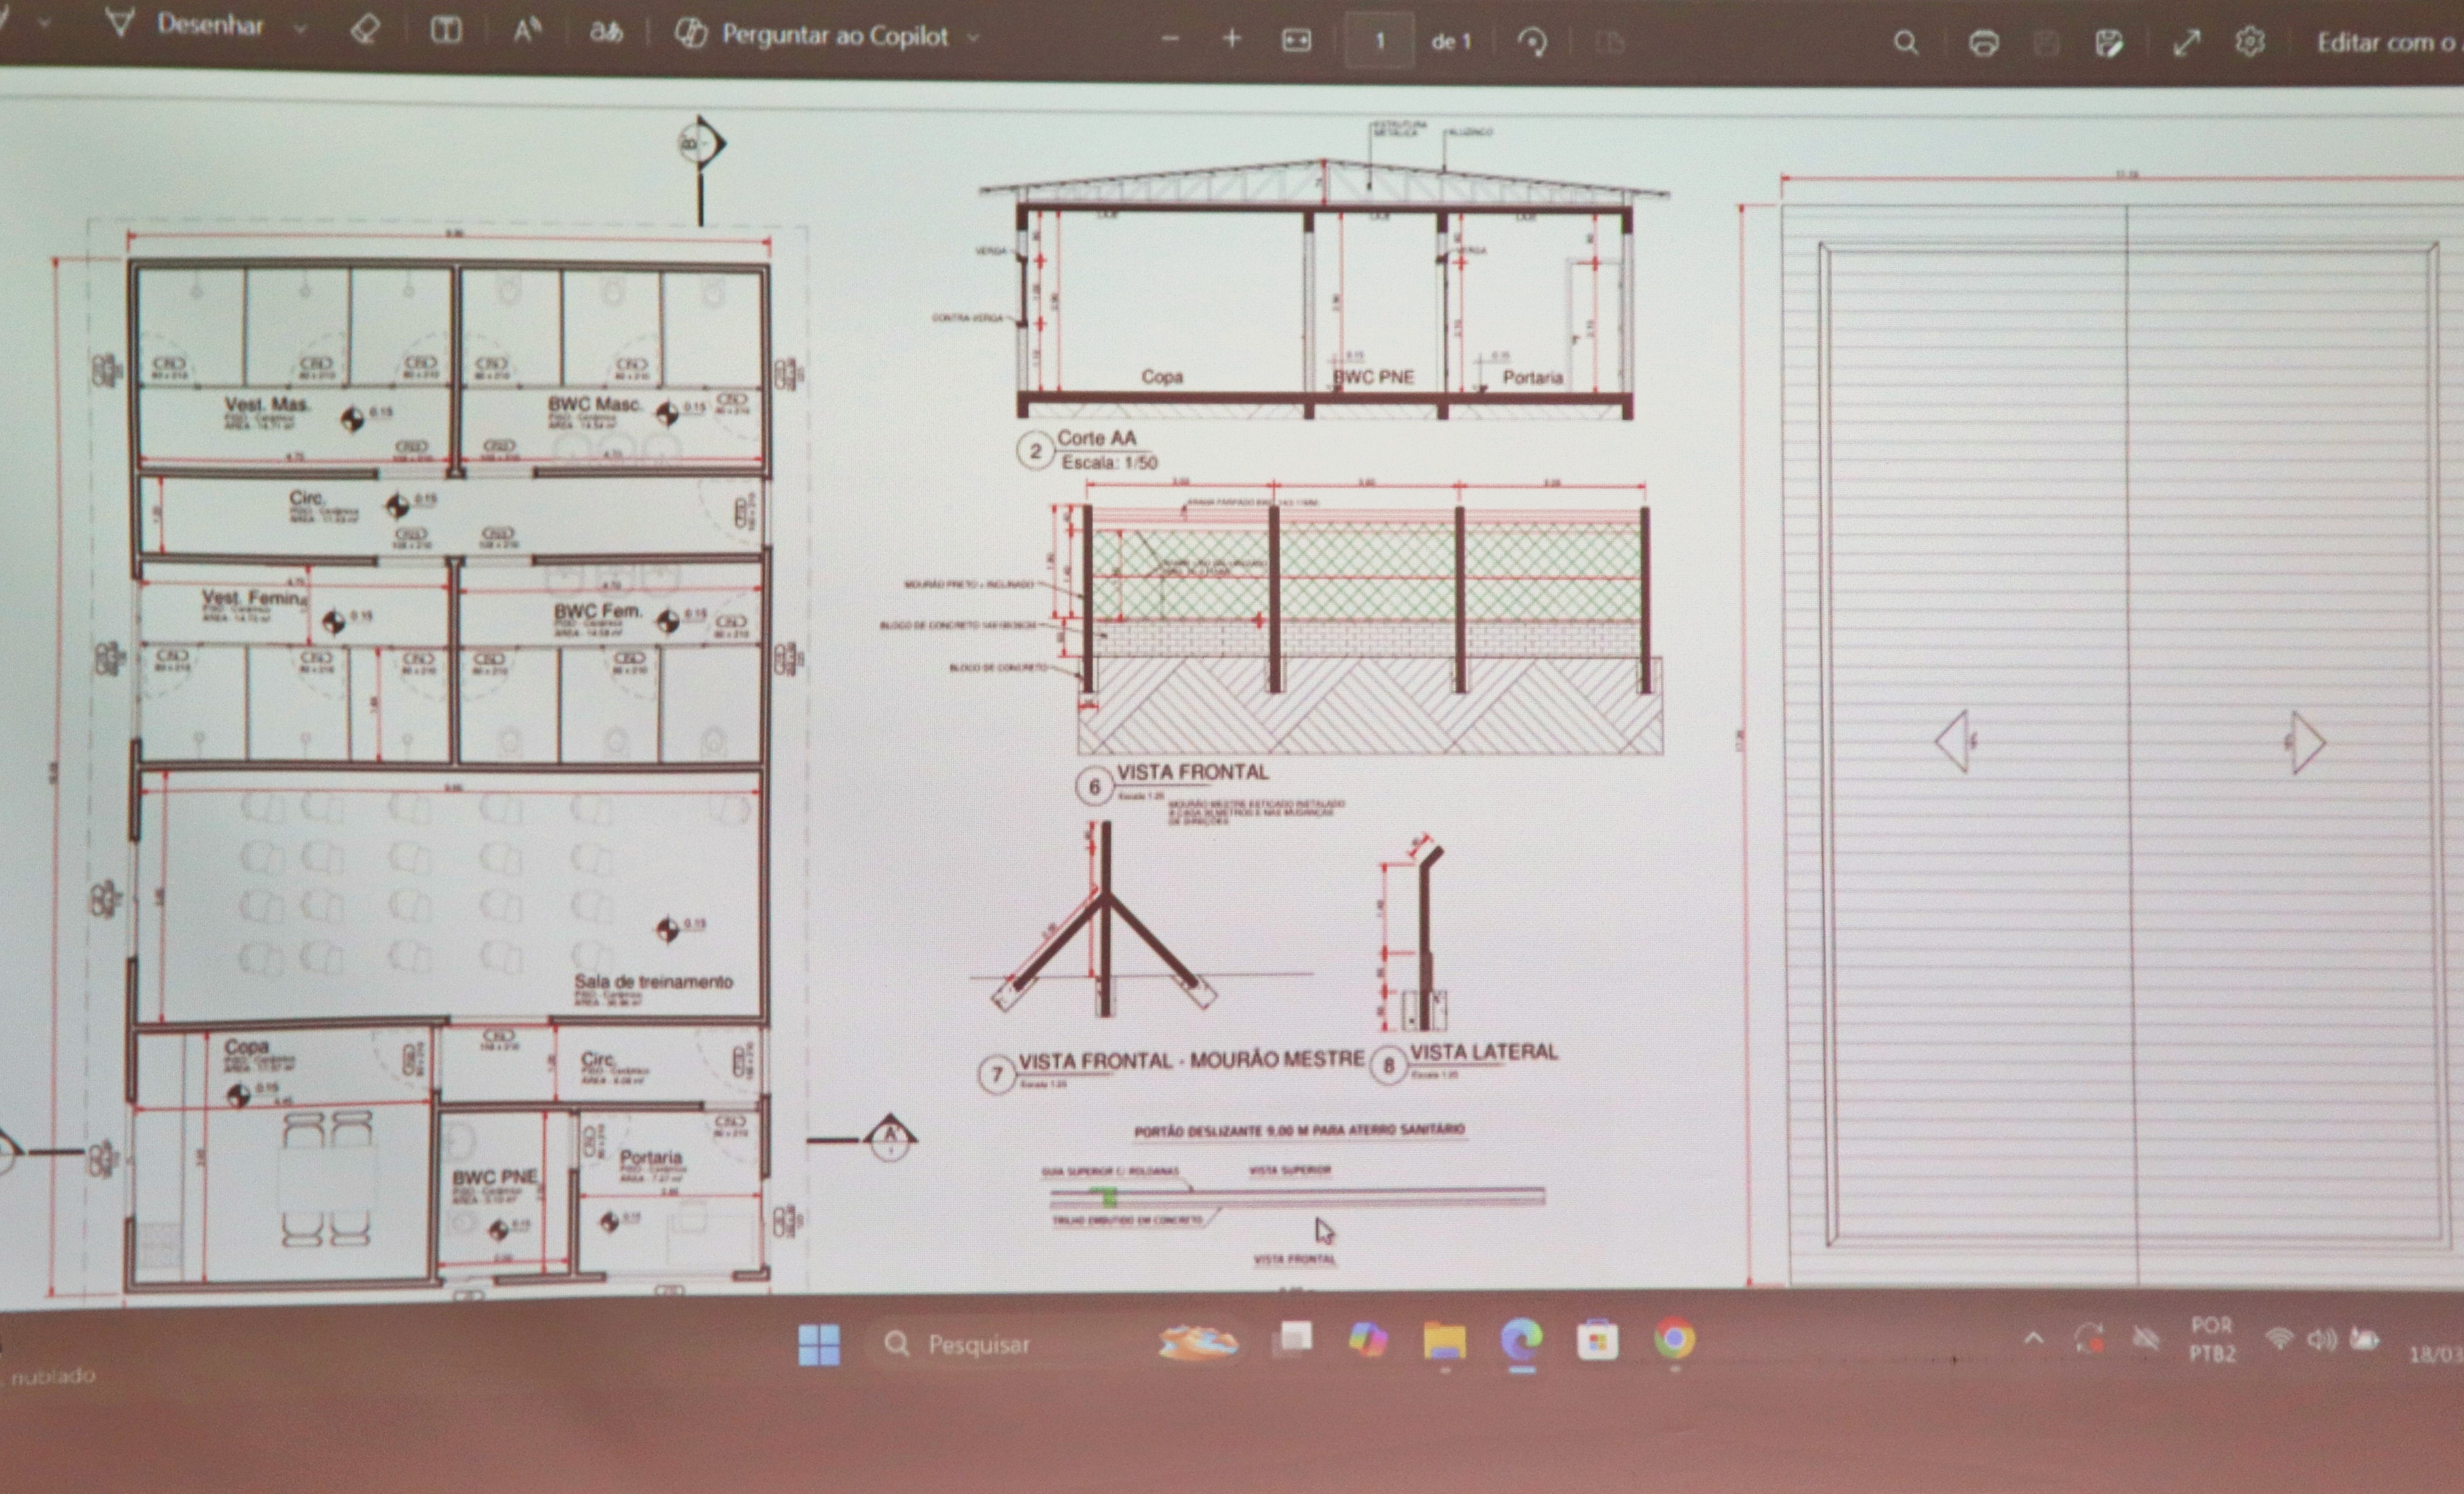
Task: Expand the Desenhar options dropdown arrow
Action: tap(299, 29)
